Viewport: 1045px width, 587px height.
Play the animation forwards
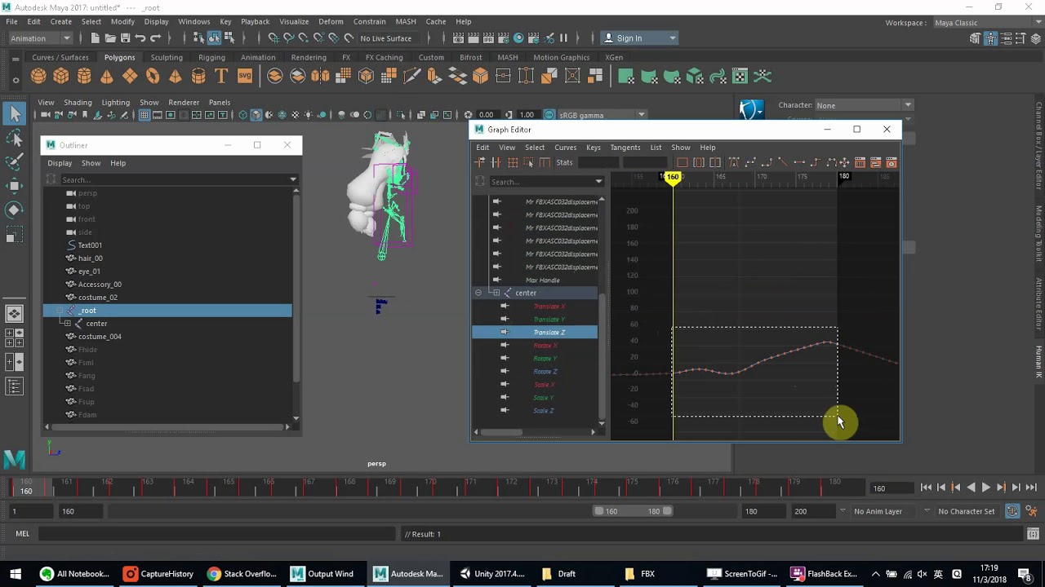pos(985,488)
